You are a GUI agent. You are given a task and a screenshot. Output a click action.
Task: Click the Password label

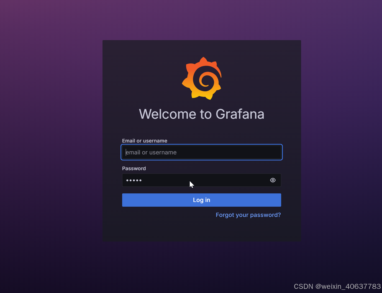(x=134, y=168)
